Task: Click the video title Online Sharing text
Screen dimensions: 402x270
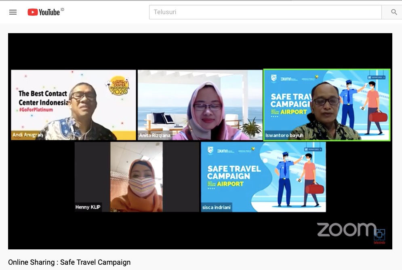Action: pyautogui.click(x=69, y=262)
